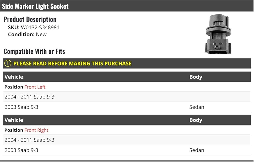Click the Body header in the Front Right table
The width and height of the screenshot is (254, 162).
[x=196, y=120]
